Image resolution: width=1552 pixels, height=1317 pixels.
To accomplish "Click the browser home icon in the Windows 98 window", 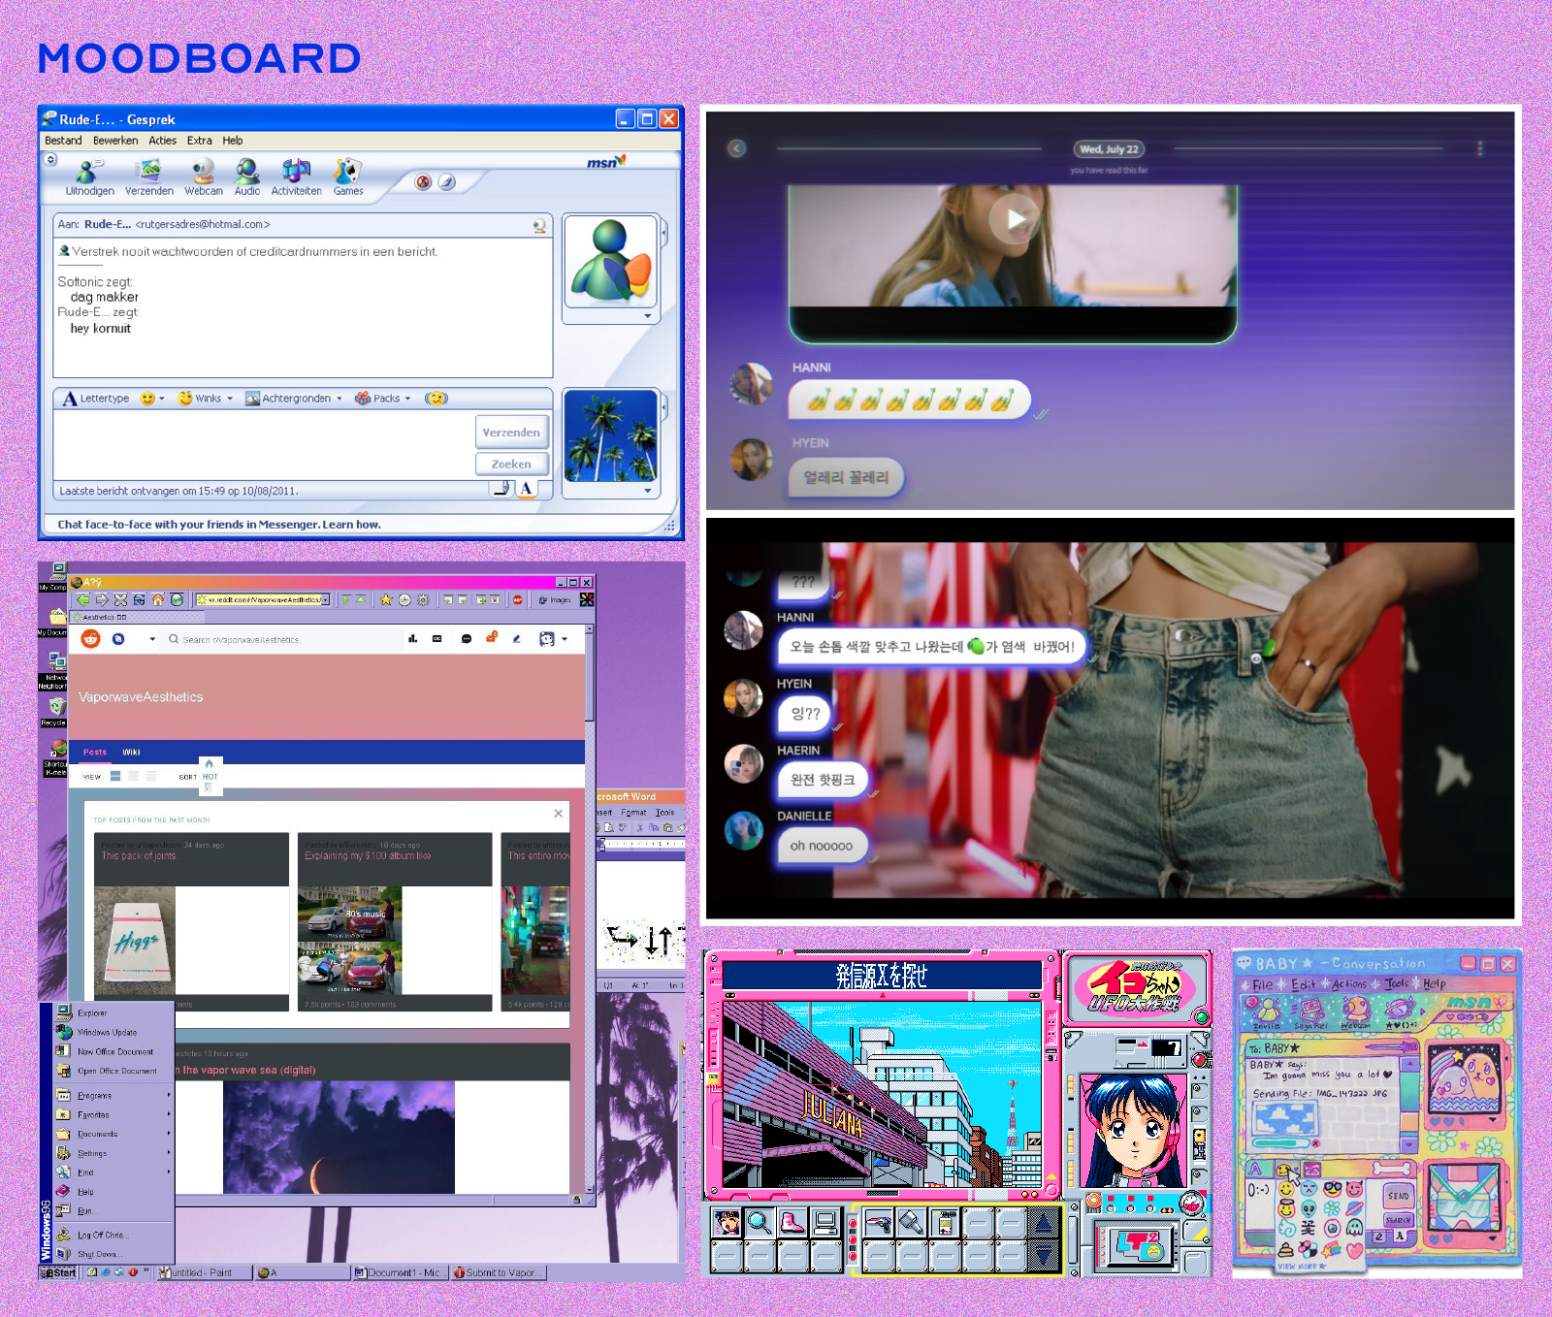I will (x=158, y=599).
